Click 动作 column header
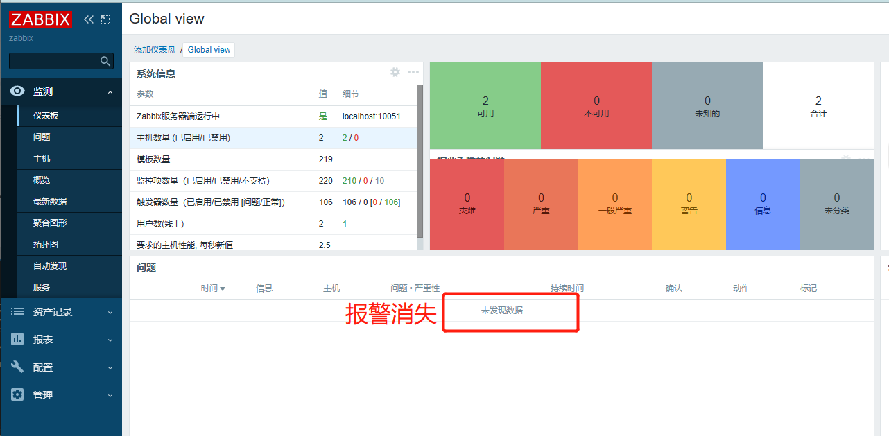This screenshot has width=889, height=436. (741, 288)
